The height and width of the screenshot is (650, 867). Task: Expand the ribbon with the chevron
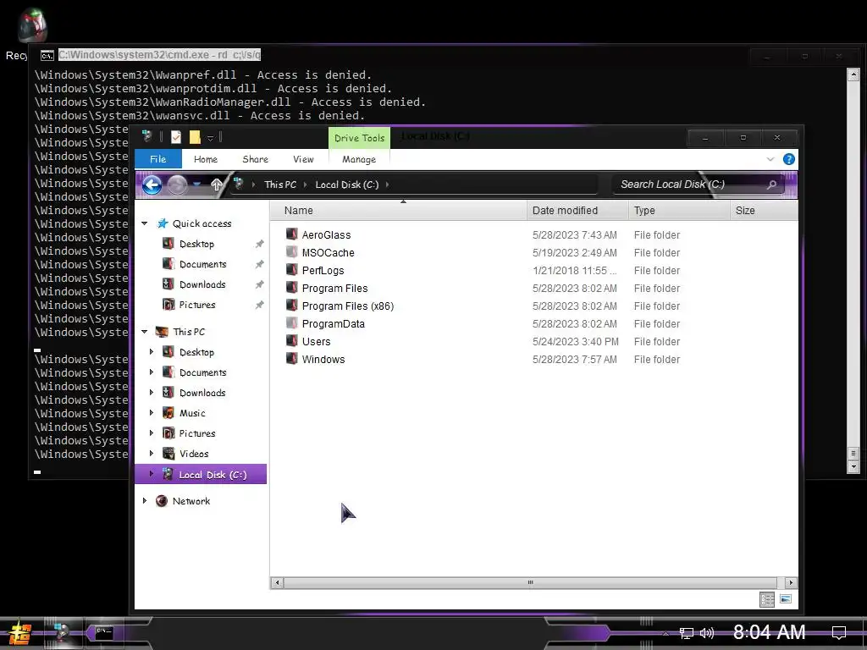770,159
